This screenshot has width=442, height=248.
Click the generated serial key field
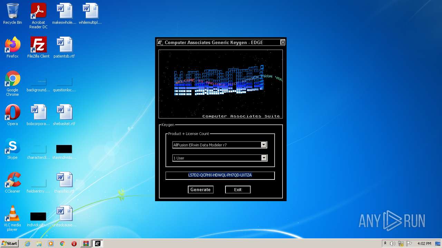220,175
